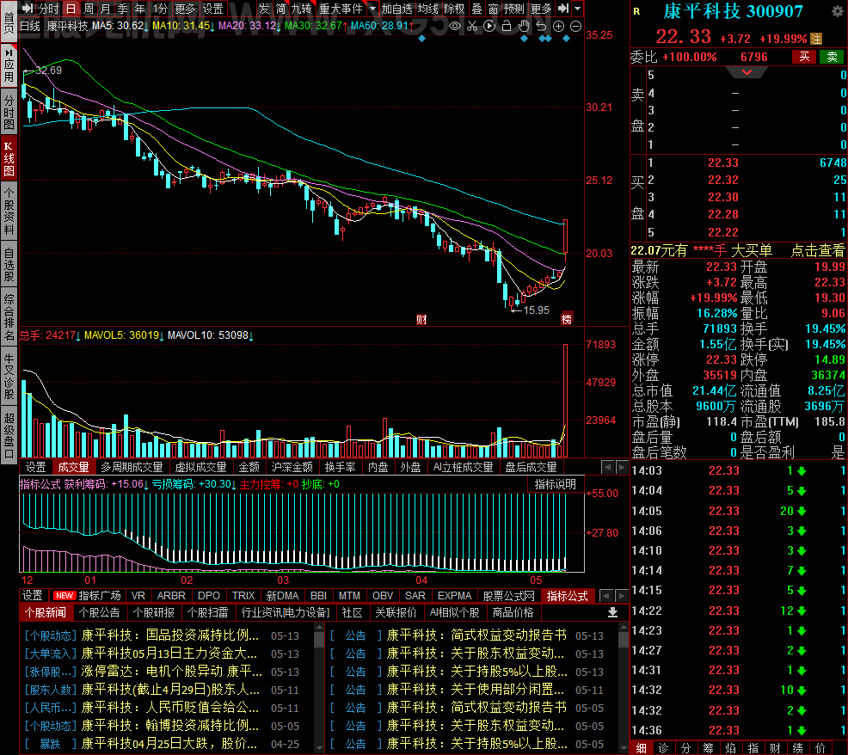Select the TRIX indicator tab
Screen dimensions: 848x755
[x=243, y=595]
